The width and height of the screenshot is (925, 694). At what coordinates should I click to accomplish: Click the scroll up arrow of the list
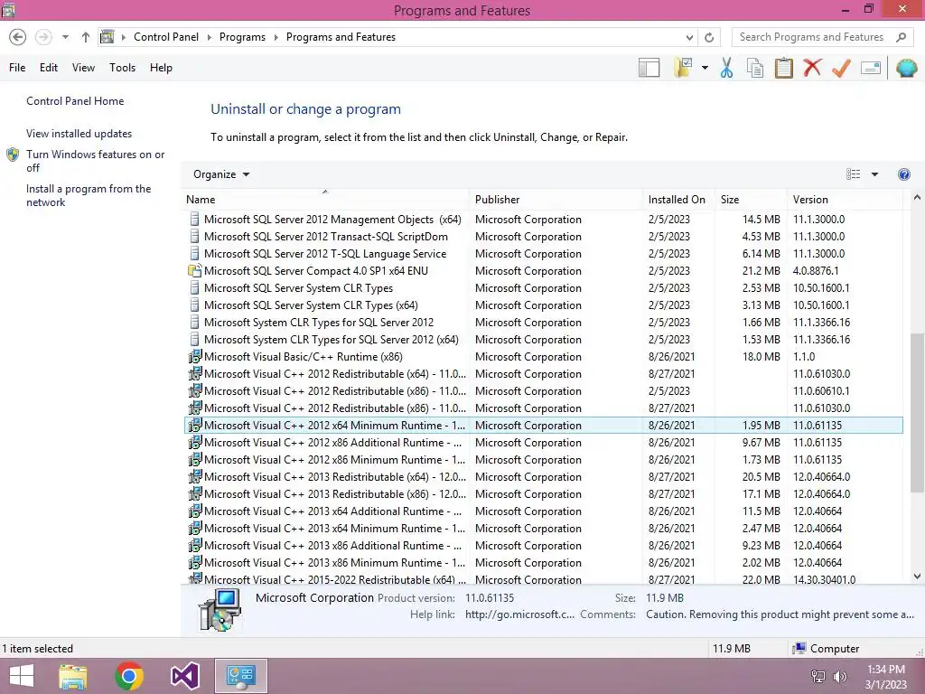click(x=917, y=198)
